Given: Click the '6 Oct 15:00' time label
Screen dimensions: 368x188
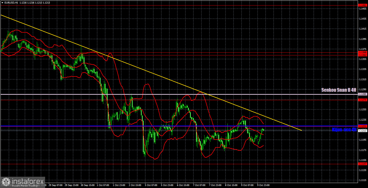Looking at the screenshot, I should (183, 185).
